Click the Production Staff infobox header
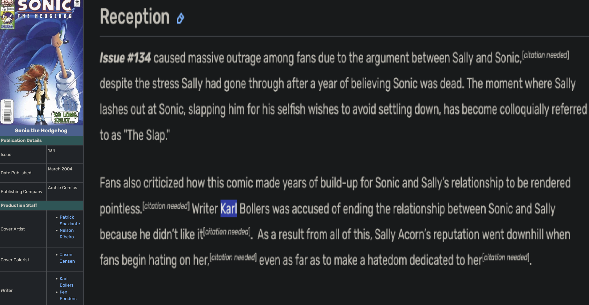 point(19,205)
